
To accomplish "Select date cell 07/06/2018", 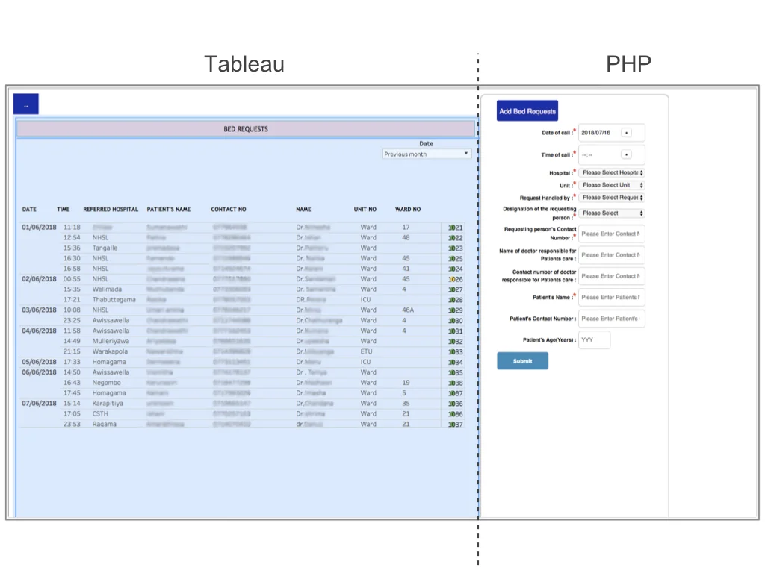I will 39,403.
